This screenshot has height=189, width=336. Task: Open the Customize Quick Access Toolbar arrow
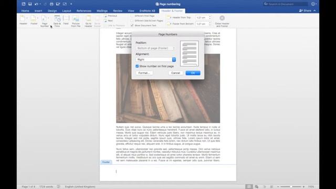pyautogui.click(x=71, y=4)
